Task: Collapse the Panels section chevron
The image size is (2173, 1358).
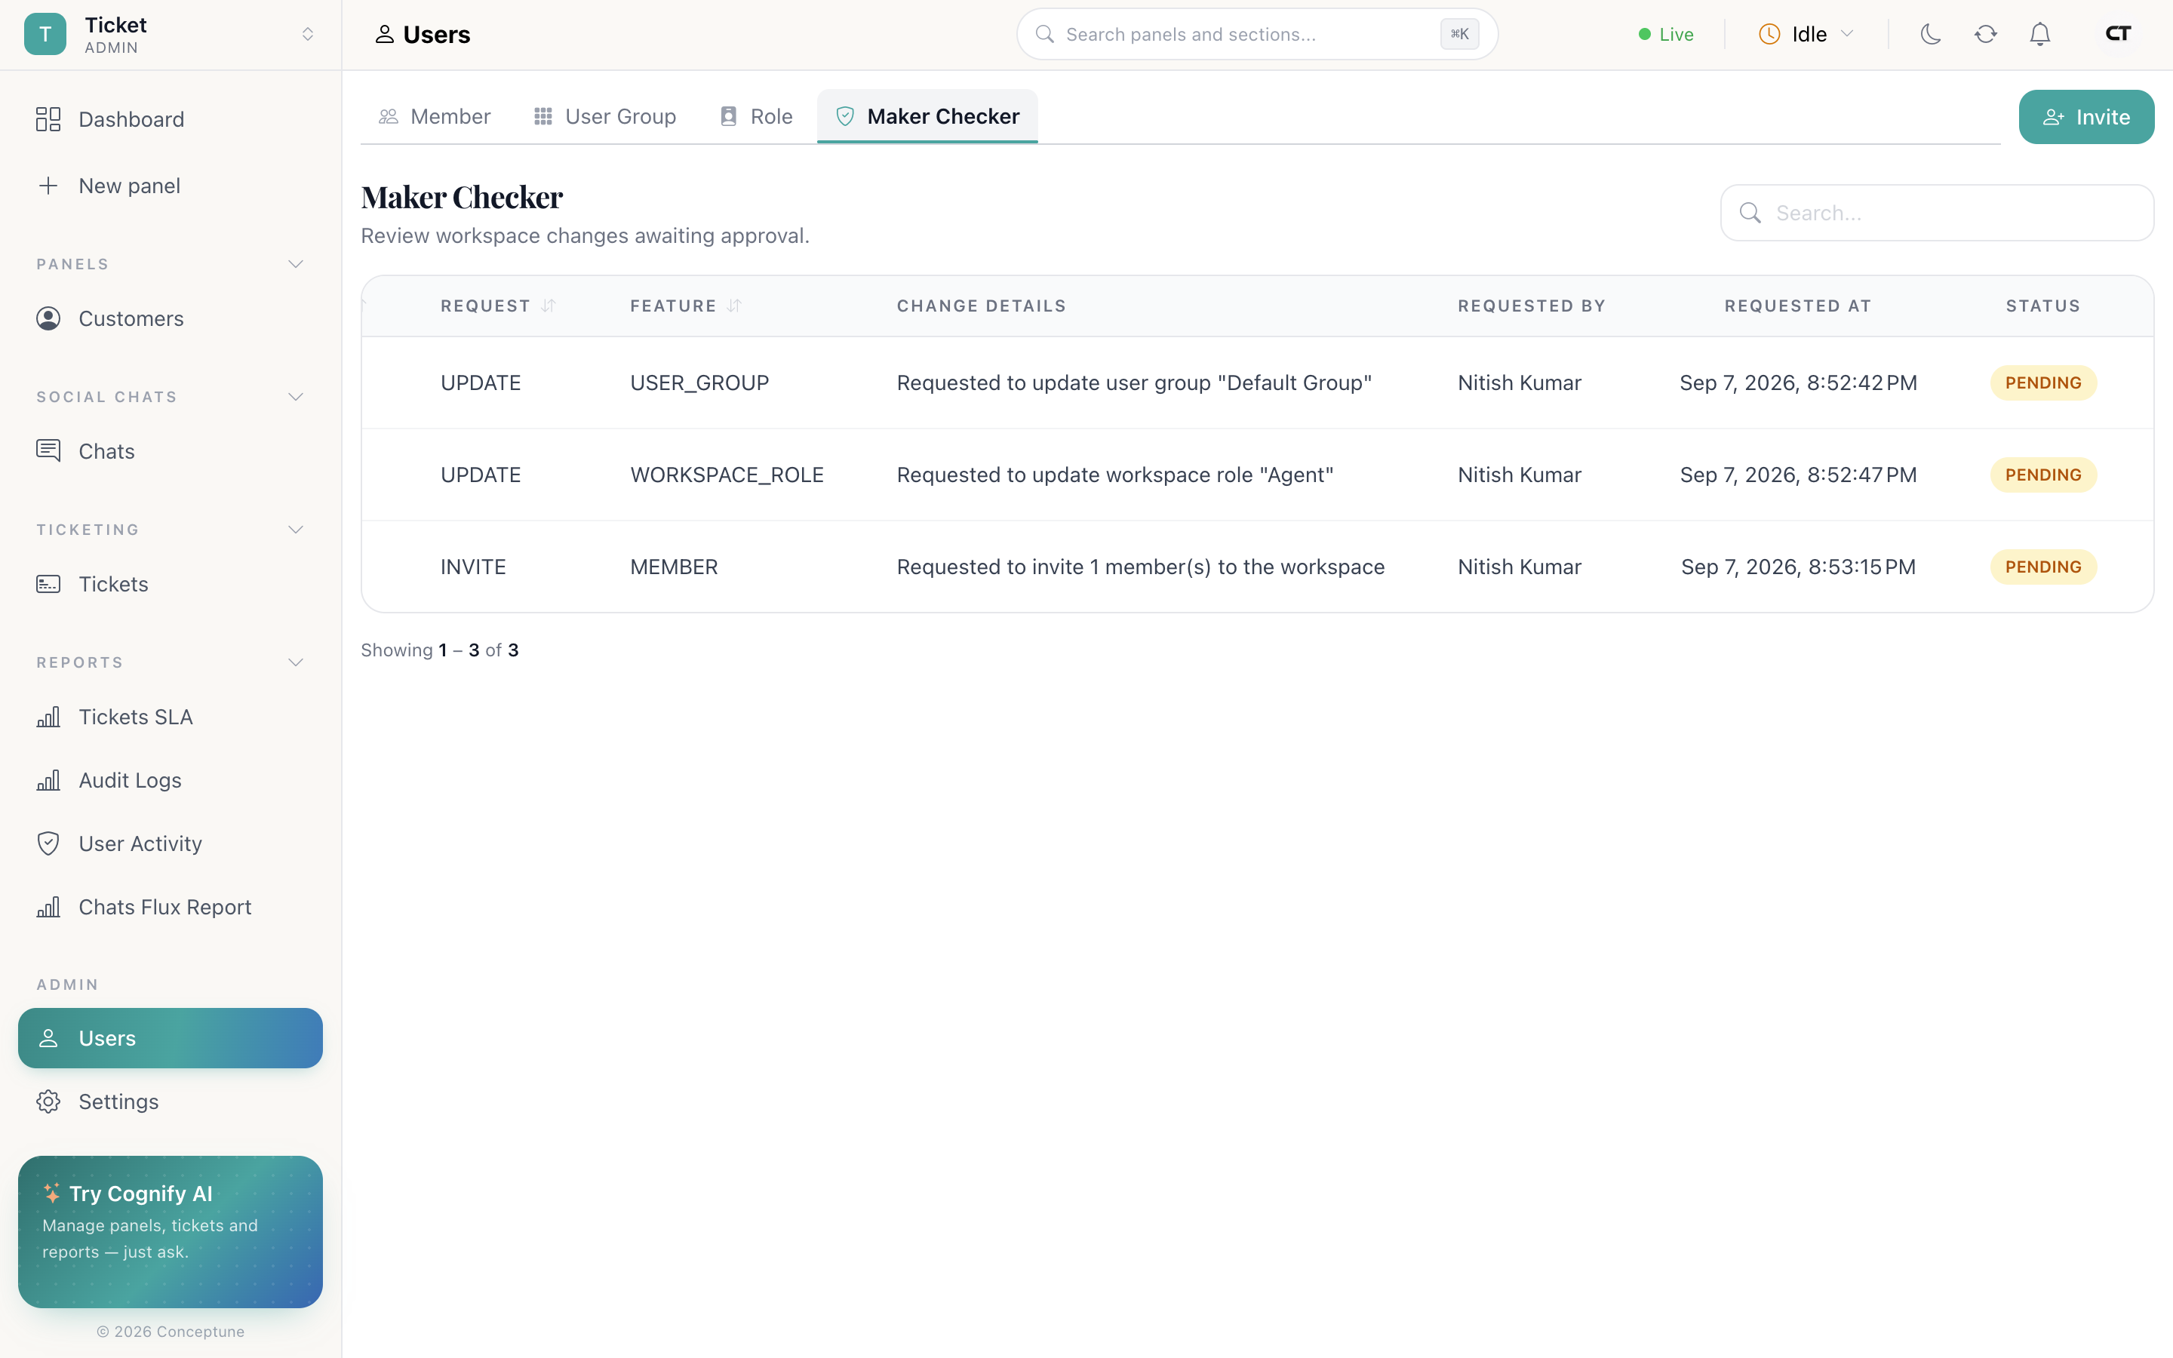Action: pos(296,264)
